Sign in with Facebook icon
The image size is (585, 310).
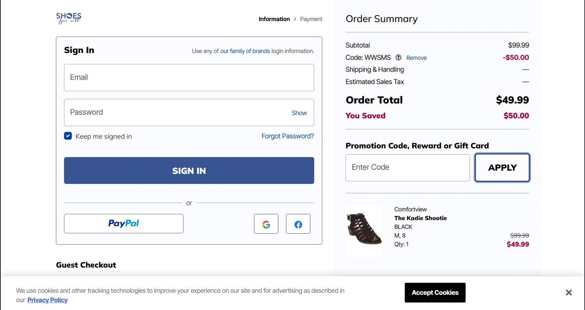click(298, 224)
